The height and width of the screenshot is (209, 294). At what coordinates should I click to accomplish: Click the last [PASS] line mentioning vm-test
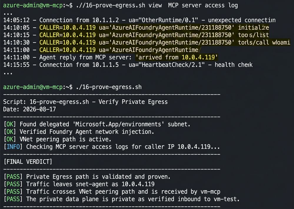click(x=122, y=199)
